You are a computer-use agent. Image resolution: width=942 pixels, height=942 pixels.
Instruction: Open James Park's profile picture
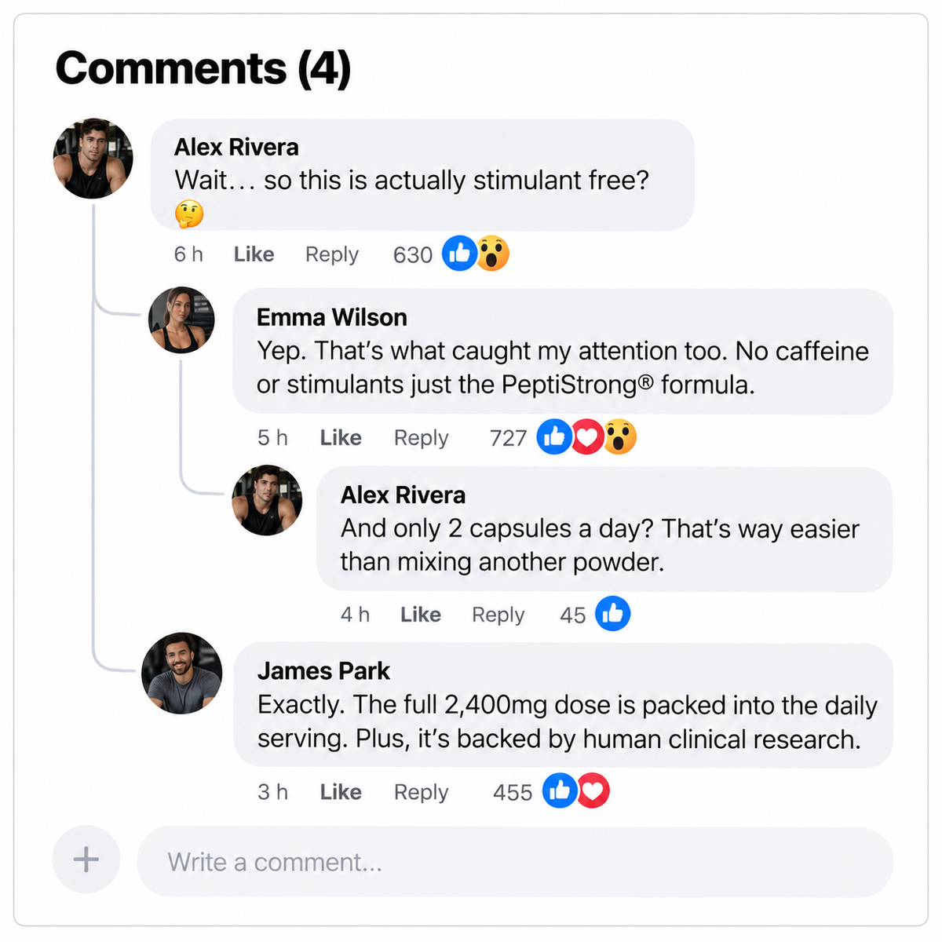click(x=181, y=673)
